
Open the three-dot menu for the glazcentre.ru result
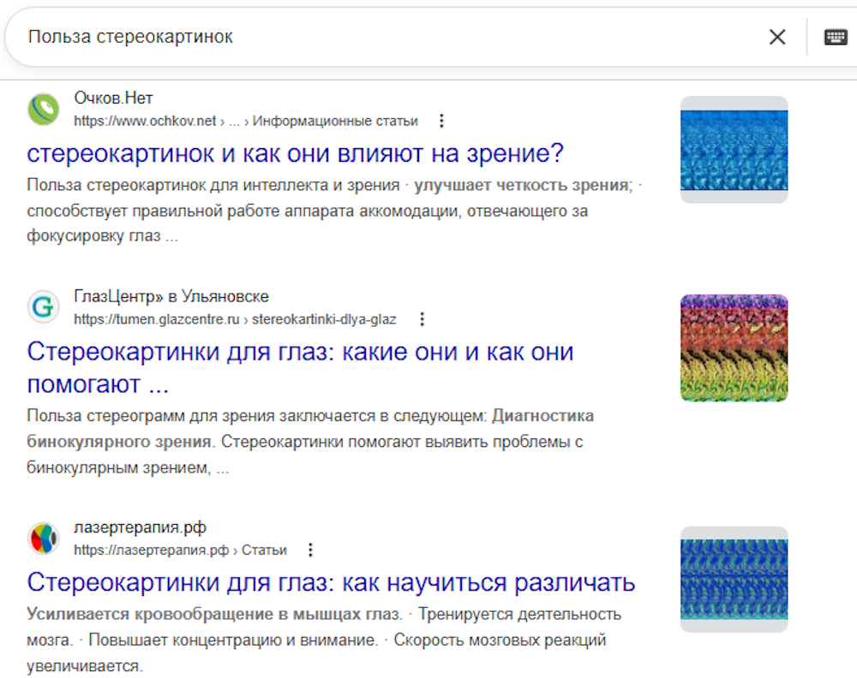[x=422, y=319]
